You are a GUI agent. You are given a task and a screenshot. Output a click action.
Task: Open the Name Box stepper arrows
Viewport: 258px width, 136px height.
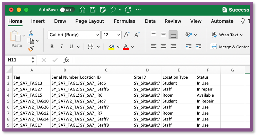[x=33, y=60]
